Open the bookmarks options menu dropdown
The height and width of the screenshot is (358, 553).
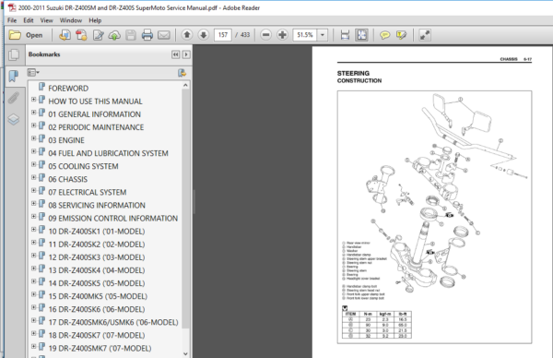pos(33,73)
